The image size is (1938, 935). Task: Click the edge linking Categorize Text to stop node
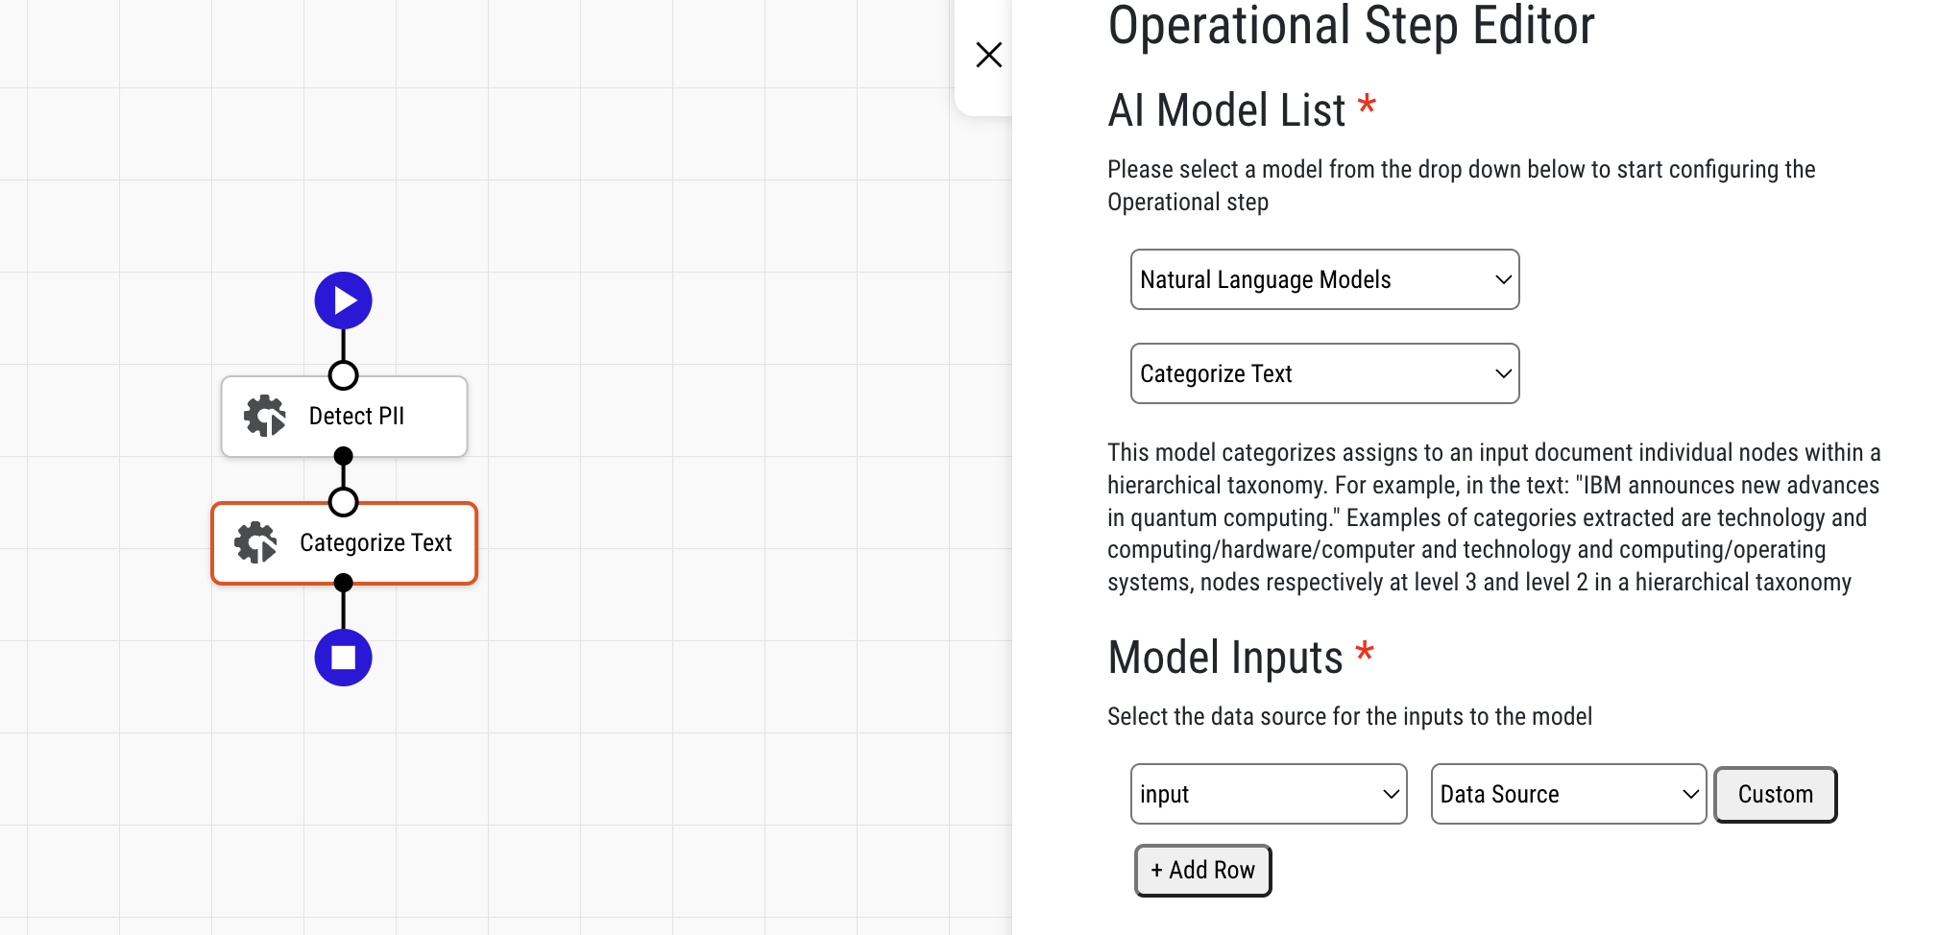tap(343, 612)
